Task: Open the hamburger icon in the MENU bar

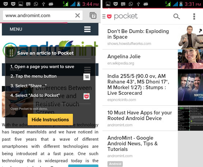Action: [x=87, y=29]
